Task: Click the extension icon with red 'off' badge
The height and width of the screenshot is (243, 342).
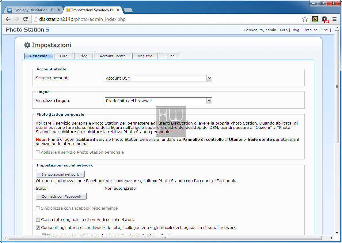Action: pos(325,19)
